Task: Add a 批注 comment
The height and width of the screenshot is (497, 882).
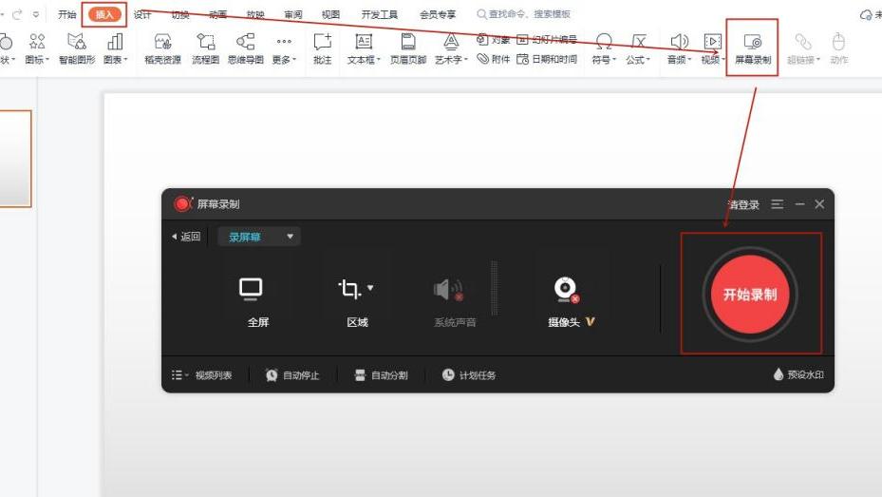Action: click(322, 48)
